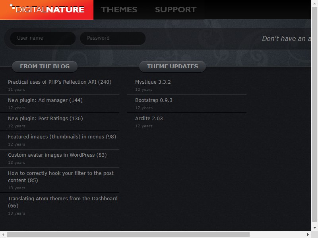Click the 12 years label under Bootstrap 0.9.3
This screenshot has width=318, height=238.
(x=144, y=107)
